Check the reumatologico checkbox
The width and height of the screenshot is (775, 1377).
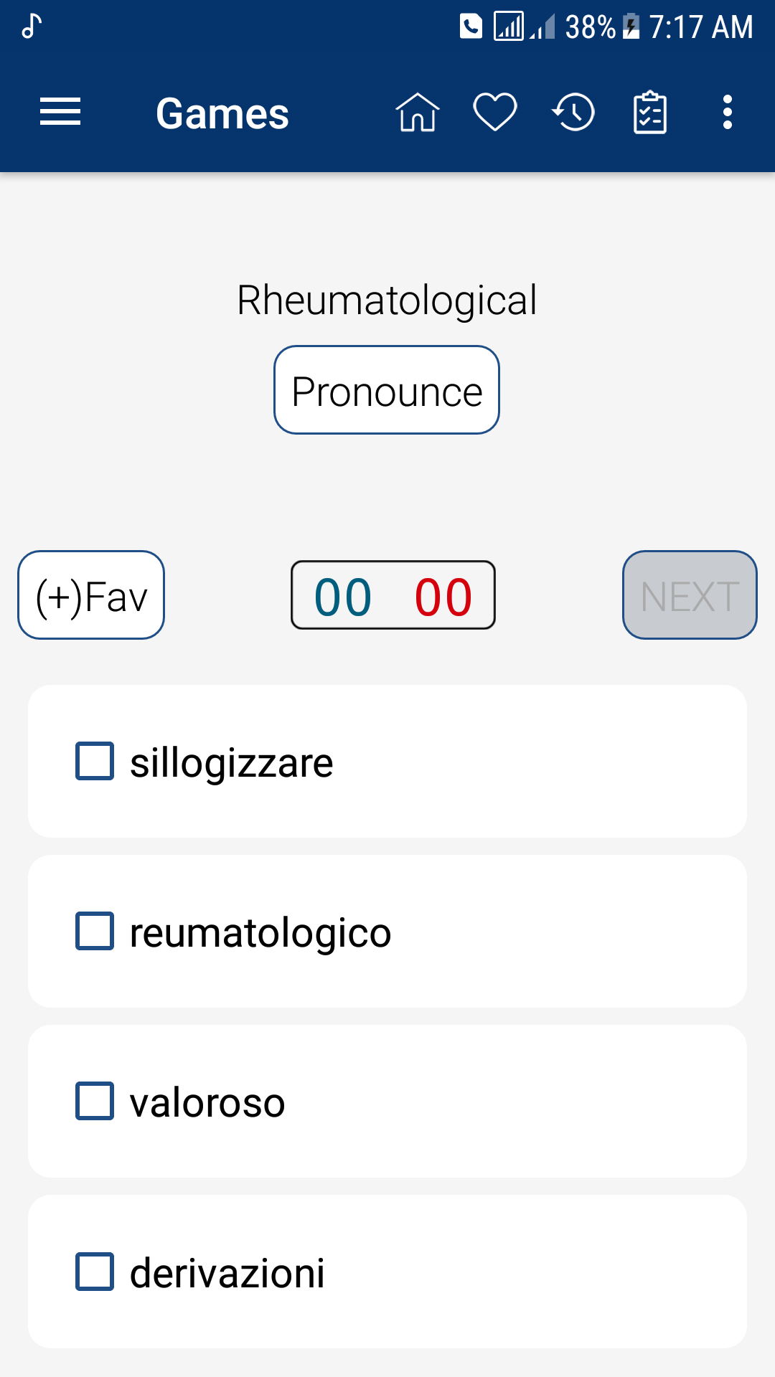pos(95,931)
